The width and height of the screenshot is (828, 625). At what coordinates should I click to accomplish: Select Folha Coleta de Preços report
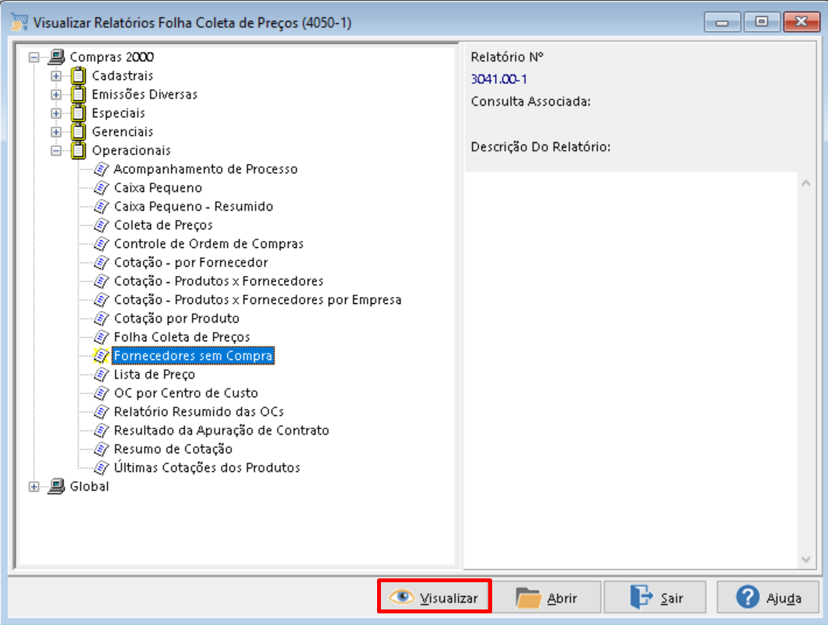point(182,337)
